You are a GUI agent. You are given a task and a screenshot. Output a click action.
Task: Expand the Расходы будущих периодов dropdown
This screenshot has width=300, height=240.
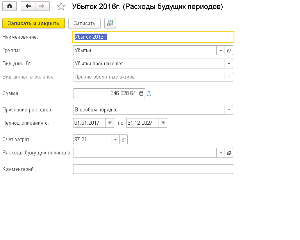pyautogui.click(x=221, y=153)
